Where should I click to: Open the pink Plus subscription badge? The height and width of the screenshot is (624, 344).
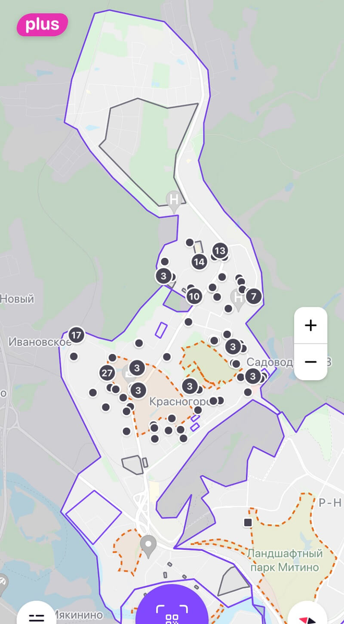point(42,25)
